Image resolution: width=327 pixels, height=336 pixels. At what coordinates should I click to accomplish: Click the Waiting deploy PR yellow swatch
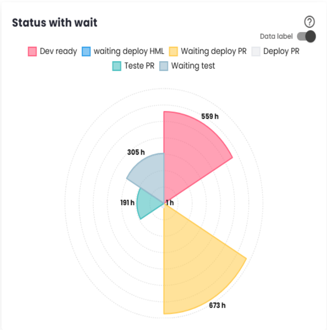(174, 51)
